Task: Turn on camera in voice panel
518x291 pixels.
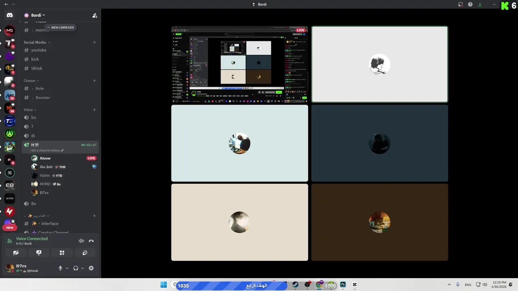Action: pos(16,253)
